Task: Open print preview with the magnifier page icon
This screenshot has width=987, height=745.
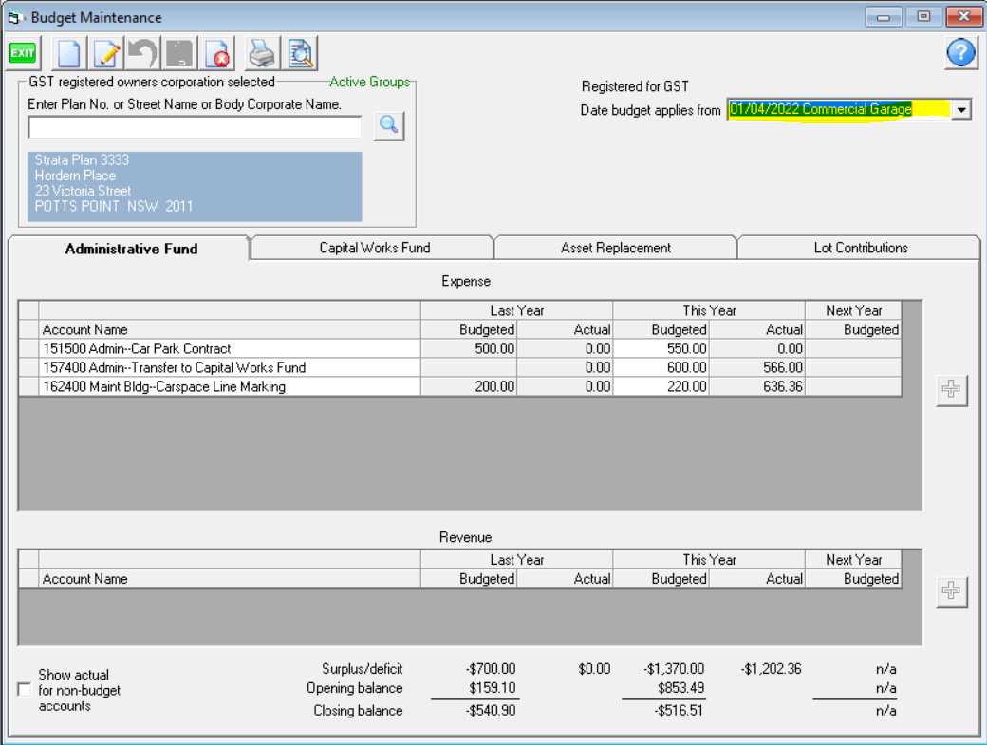Action: click(x=301, y=53)
